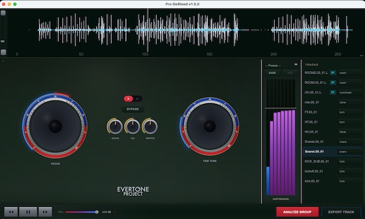Select the kick.05_01 track
365x219 pixels.
pos(312,181)
